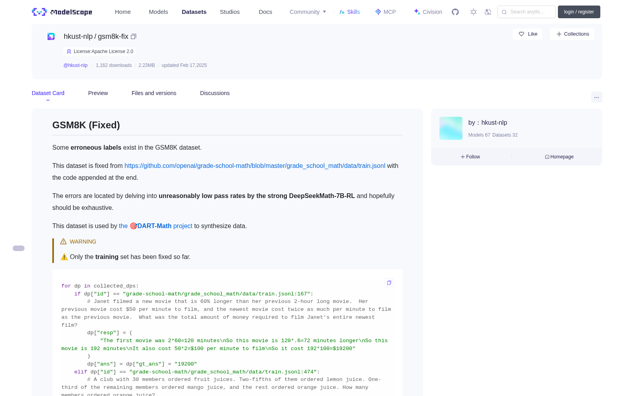This screenshot has width=634, height=396.
Task: Click 'Datasets 32' count text
Action: click(x=505, y=135)
